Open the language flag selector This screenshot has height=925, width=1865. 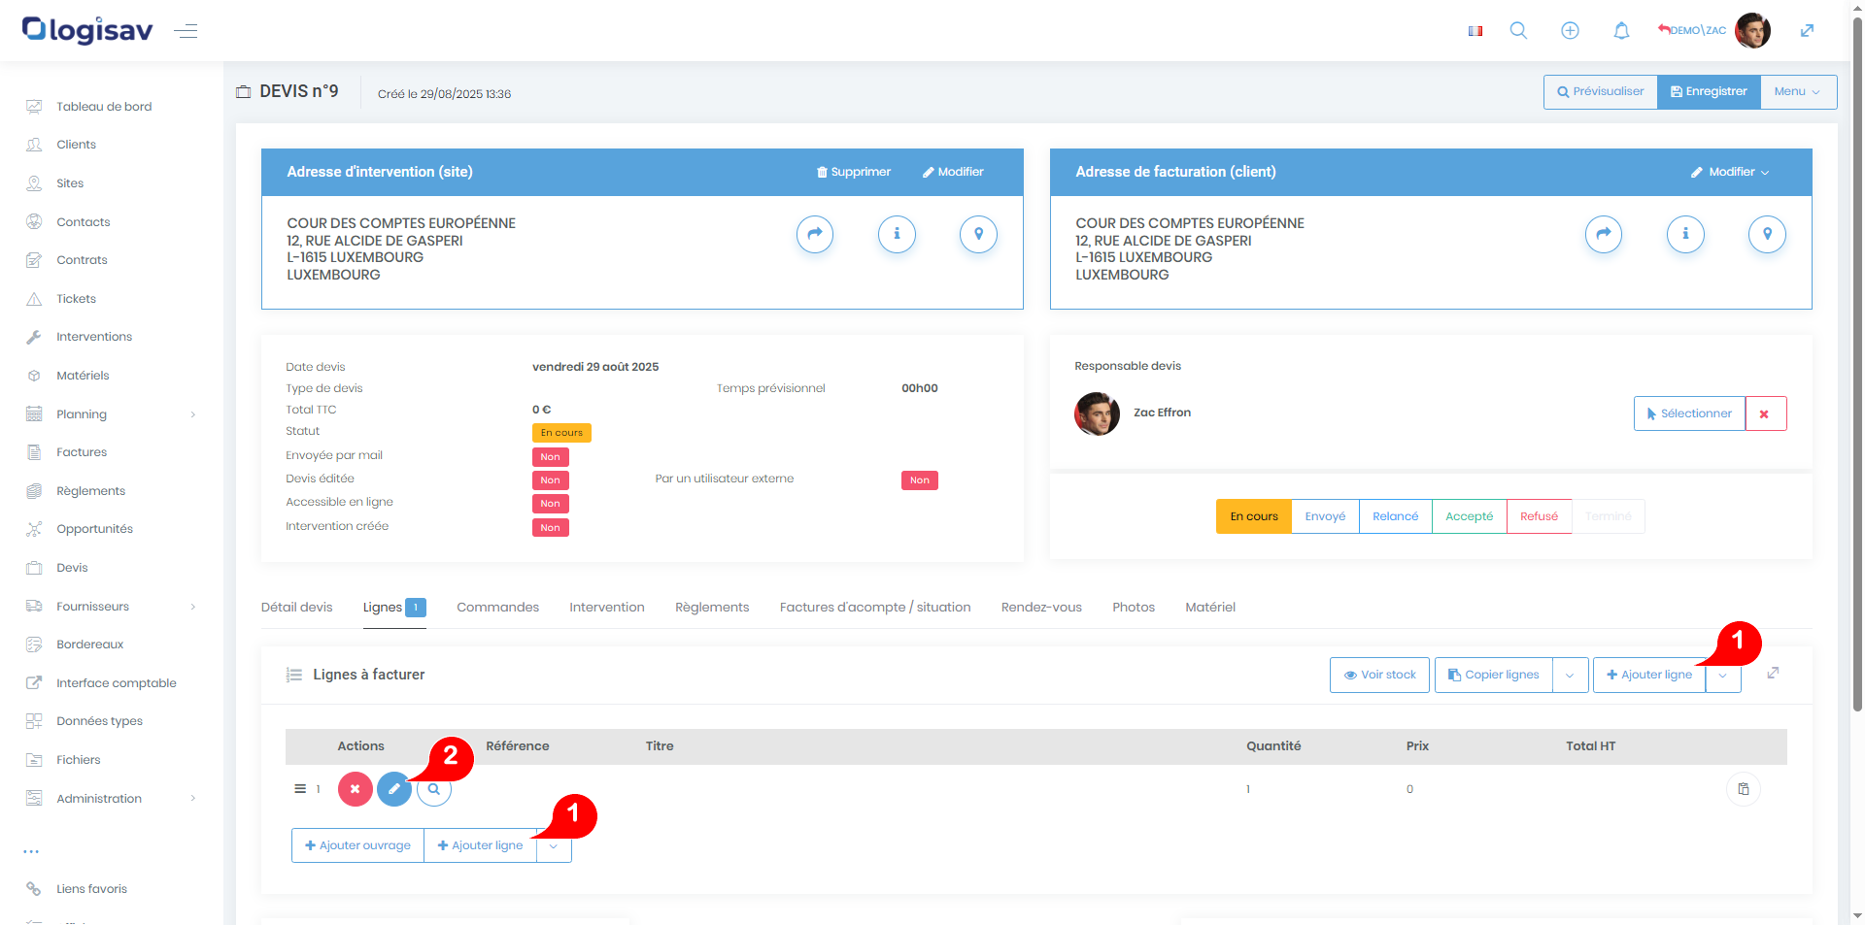(1475, 31)
